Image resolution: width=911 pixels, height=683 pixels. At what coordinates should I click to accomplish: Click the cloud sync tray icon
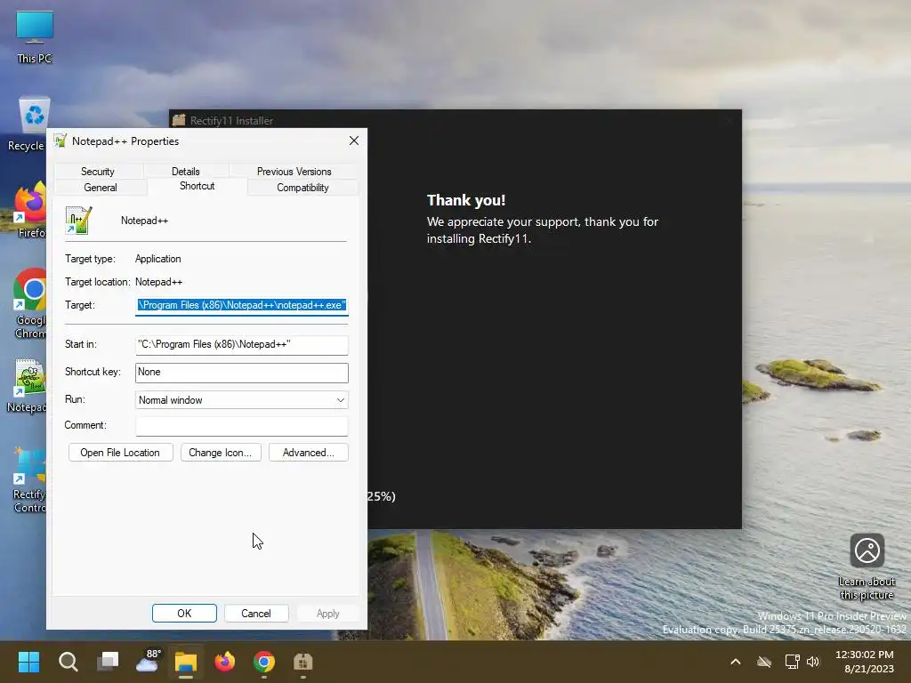tap(764, 662)
